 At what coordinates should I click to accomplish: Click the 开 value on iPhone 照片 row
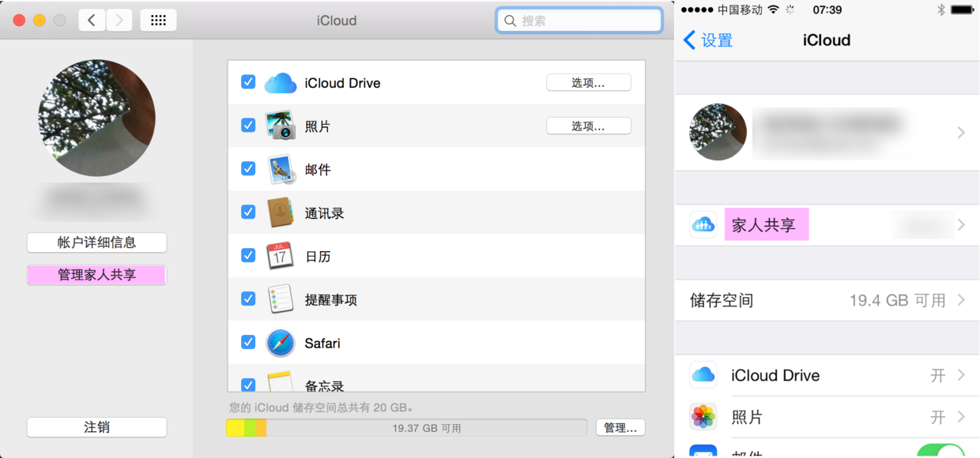[x=938, y=417]
